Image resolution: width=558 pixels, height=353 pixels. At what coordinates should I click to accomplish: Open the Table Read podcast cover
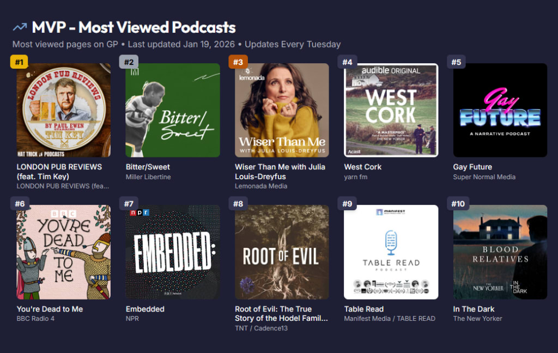click(391, 252)
